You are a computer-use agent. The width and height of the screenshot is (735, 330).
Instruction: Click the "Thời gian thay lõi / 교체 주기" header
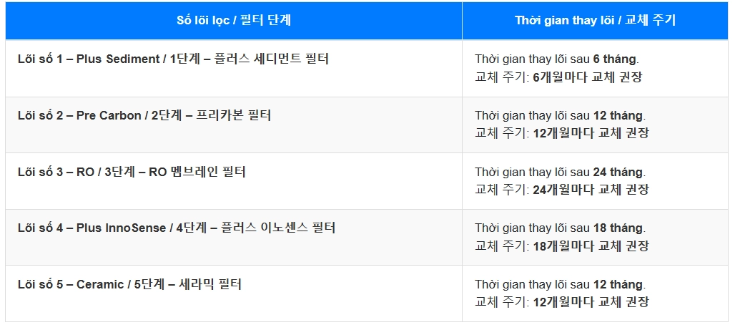click(595, 21)
